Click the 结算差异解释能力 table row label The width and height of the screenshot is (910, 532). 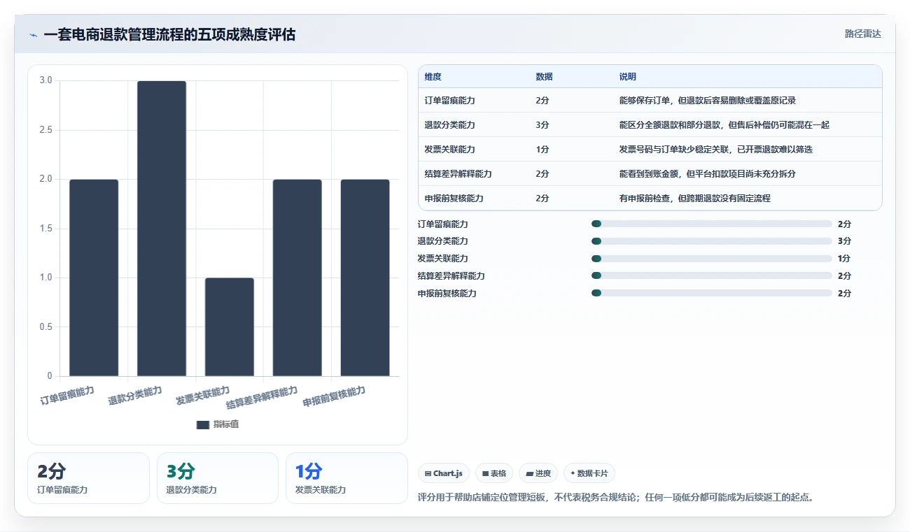point(458,174)
